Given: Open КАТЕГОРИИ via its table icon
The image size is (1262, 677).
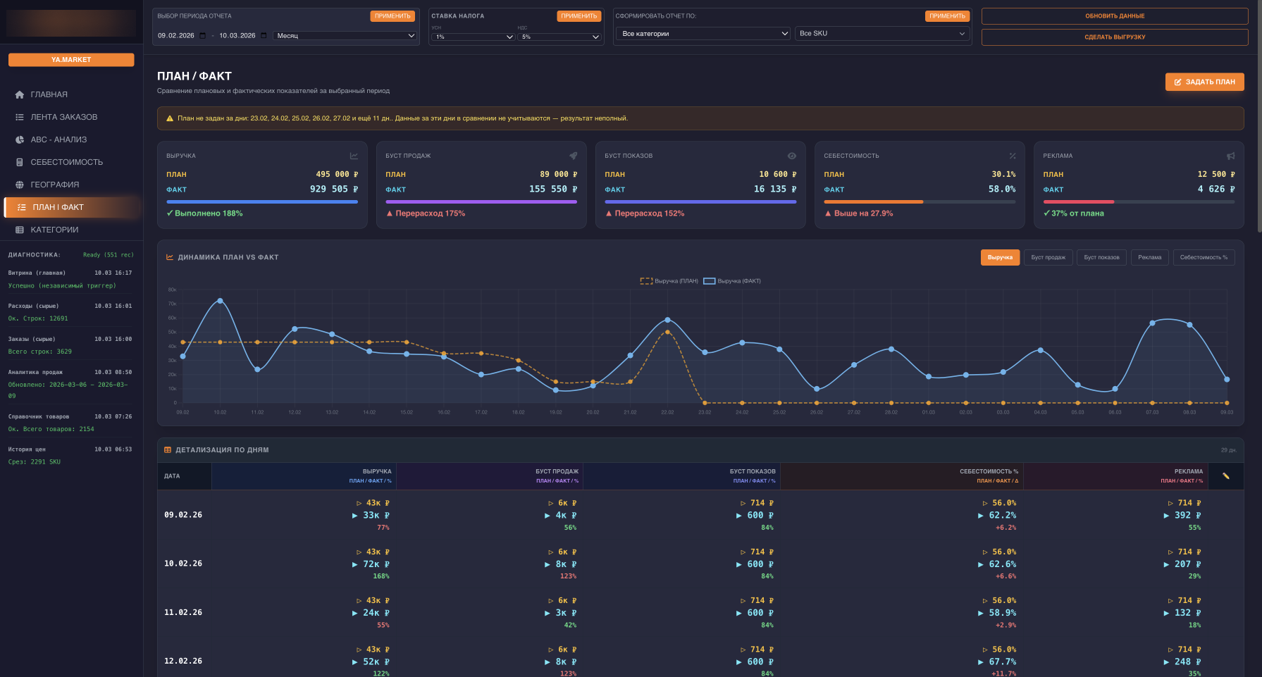Looking at the screenshot, I should point(20,230).
